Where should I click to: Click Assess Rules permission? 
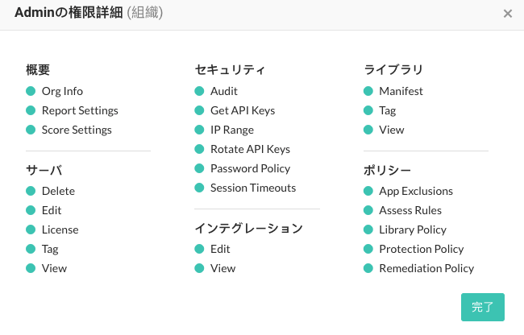click(x=410, y=210)
